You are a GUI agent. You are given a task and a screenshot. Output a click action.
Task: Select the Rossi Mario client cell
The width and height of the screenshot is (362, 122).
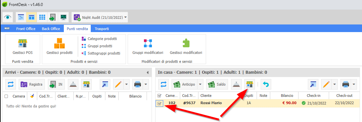point(211,103)
